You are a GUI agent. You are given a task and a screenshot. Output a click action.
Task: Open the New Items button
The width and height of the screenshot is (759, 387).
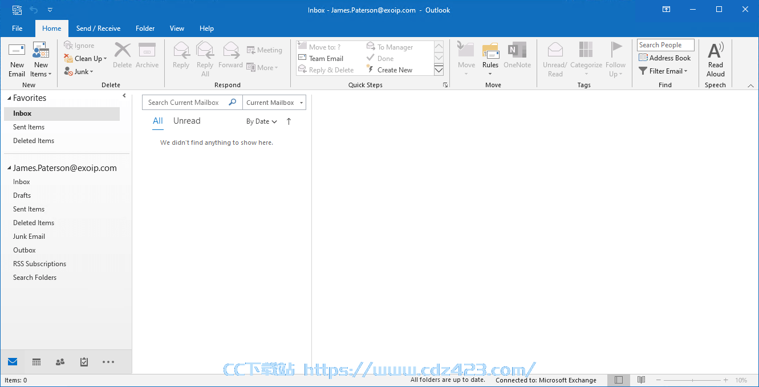[41, 59]
